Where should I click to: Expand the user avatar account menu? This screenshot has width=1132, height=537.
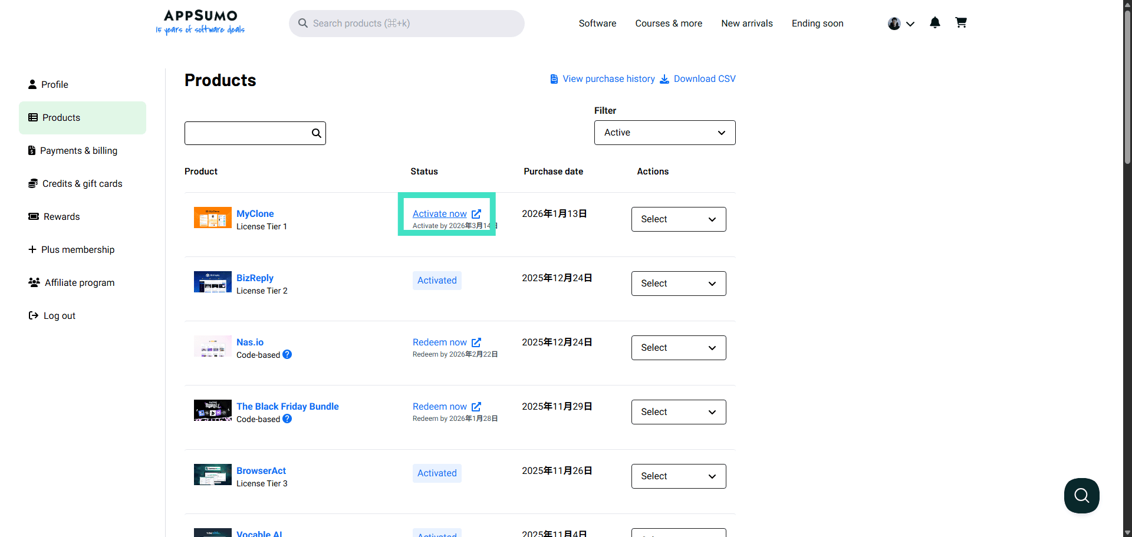pos(901,24)
